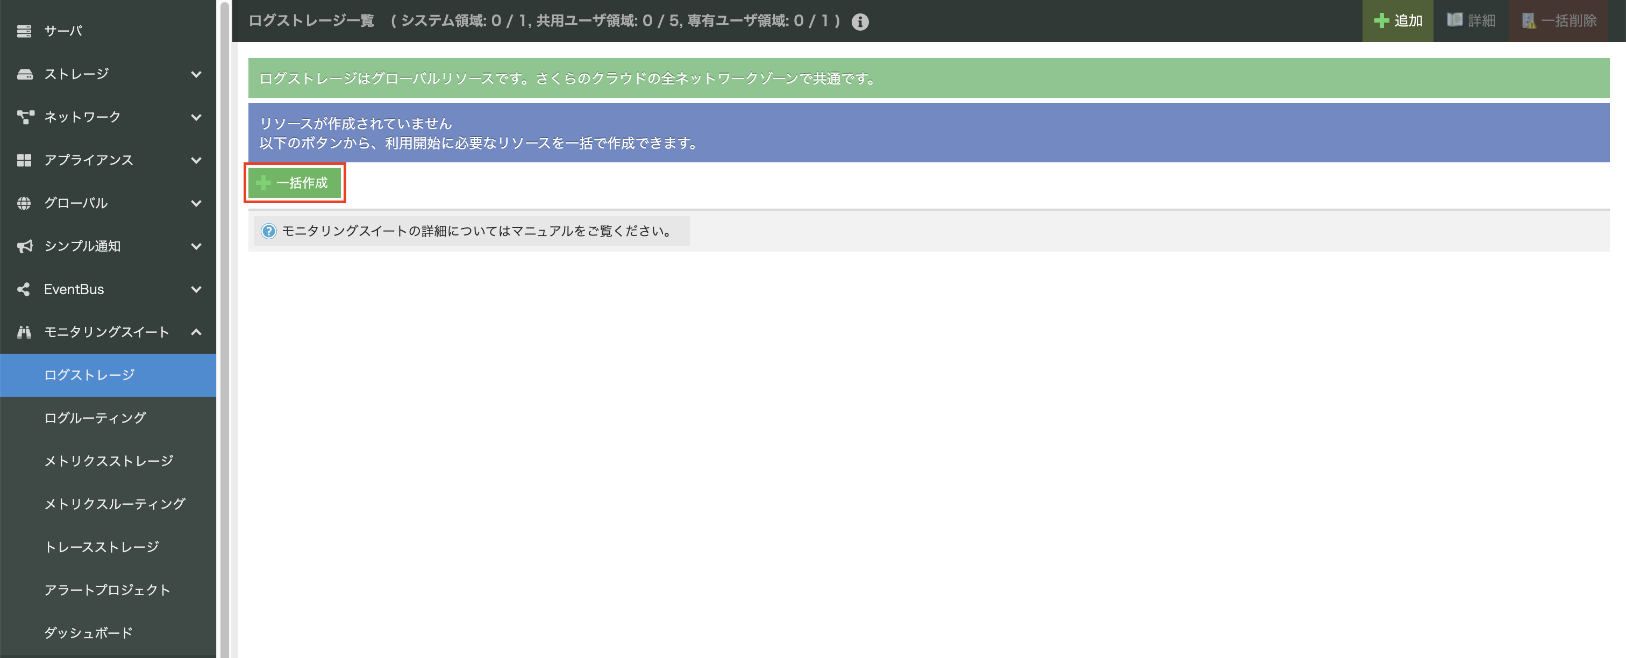Click the グローバル globe icon
Viewport: 1626px width, 658px height.
(24, 203)
